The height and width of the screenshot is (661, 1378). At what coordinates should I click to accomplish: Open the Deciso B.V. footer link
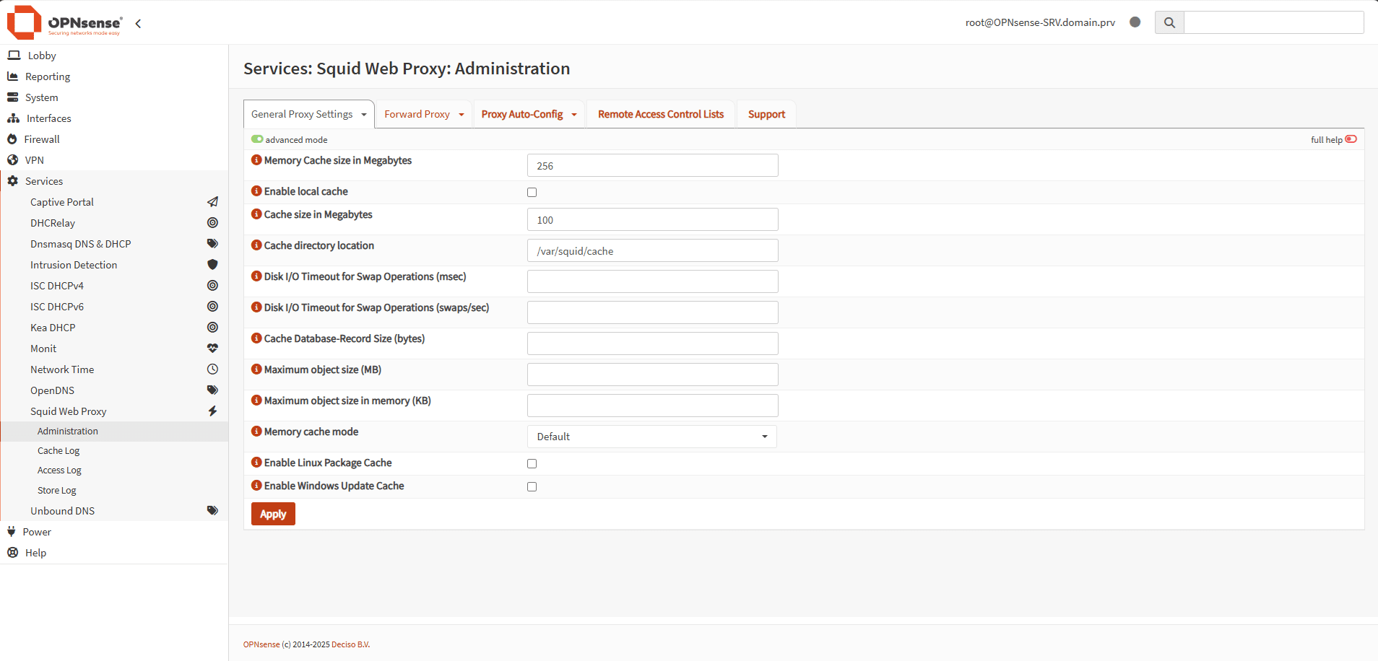tap(351, 644)
